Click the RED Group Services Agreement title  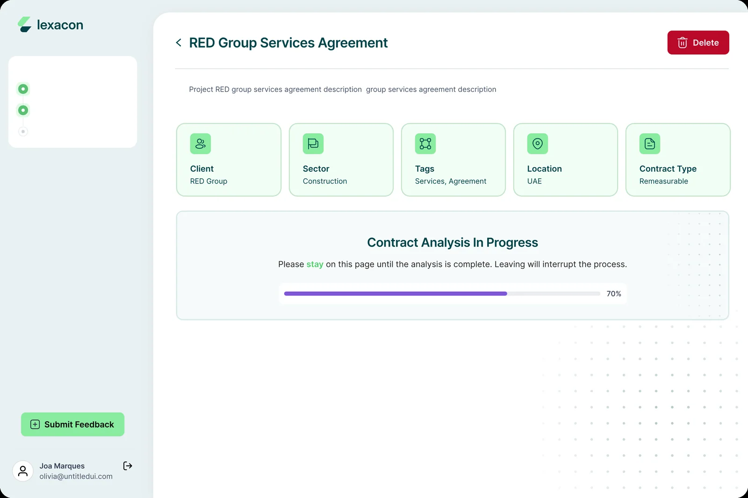tap(288, 42)
